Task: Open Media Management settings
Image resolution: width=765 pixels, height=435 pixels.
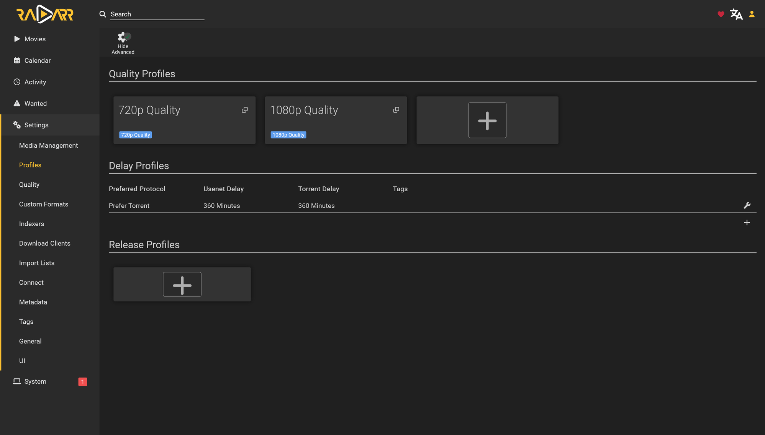Action: [x=48, y=145]
